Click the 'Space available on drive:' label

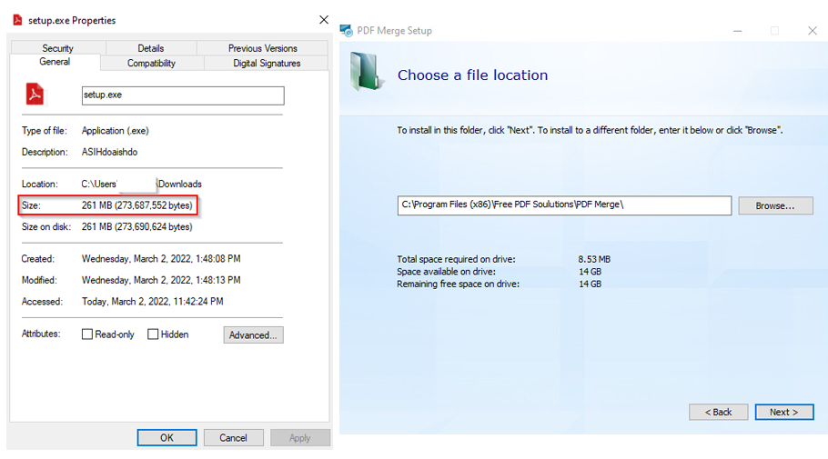(446, 272)
